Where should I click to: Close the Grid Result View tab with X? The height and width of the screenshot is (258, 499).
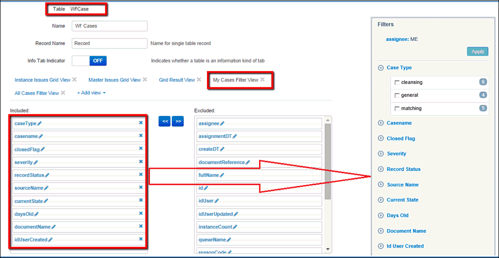pyautogui.click(x=198, y=79)
